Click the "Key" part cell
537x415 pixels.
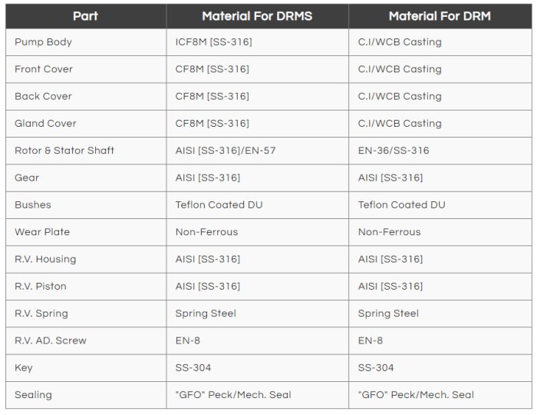pos(24,368)
